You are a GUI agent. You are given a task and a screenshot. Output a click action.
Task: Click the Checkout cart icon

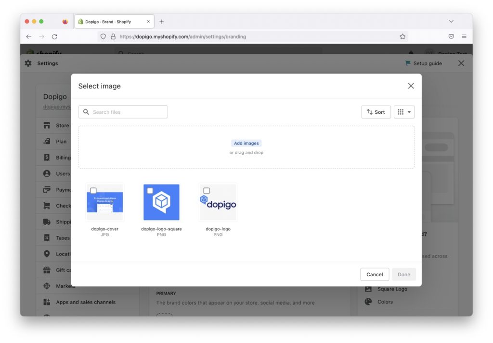point(47,206)
